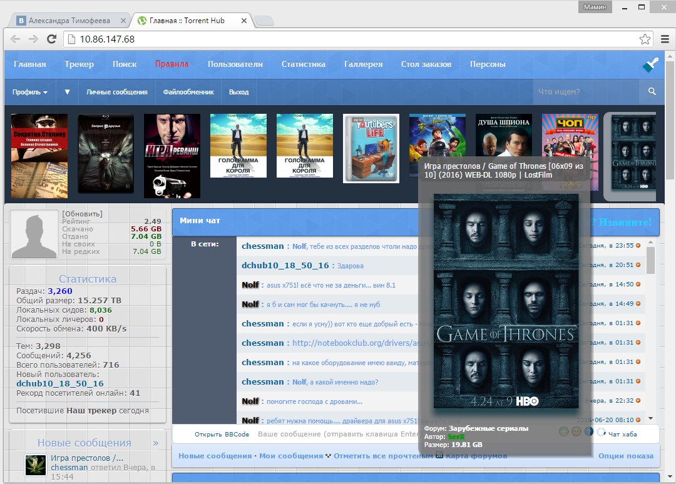
Task: Click the Правила link in red
Action: pos(172,64)
